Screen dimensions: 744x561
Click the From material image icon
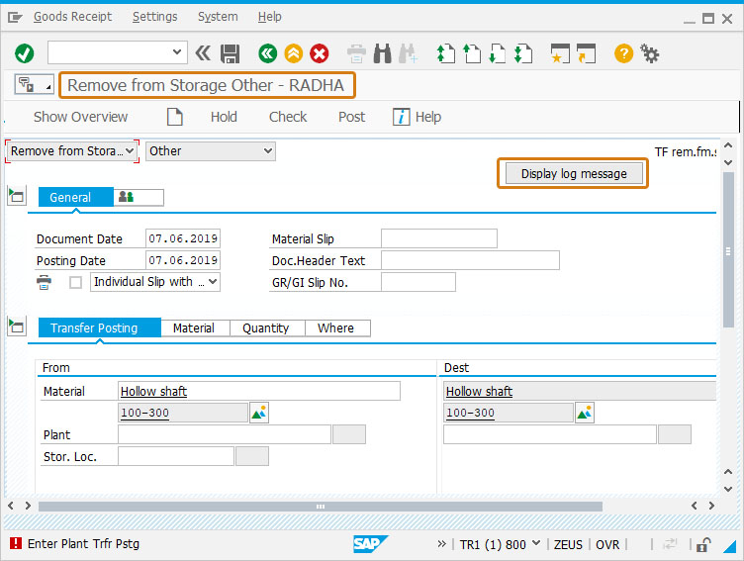click(259, 413)
